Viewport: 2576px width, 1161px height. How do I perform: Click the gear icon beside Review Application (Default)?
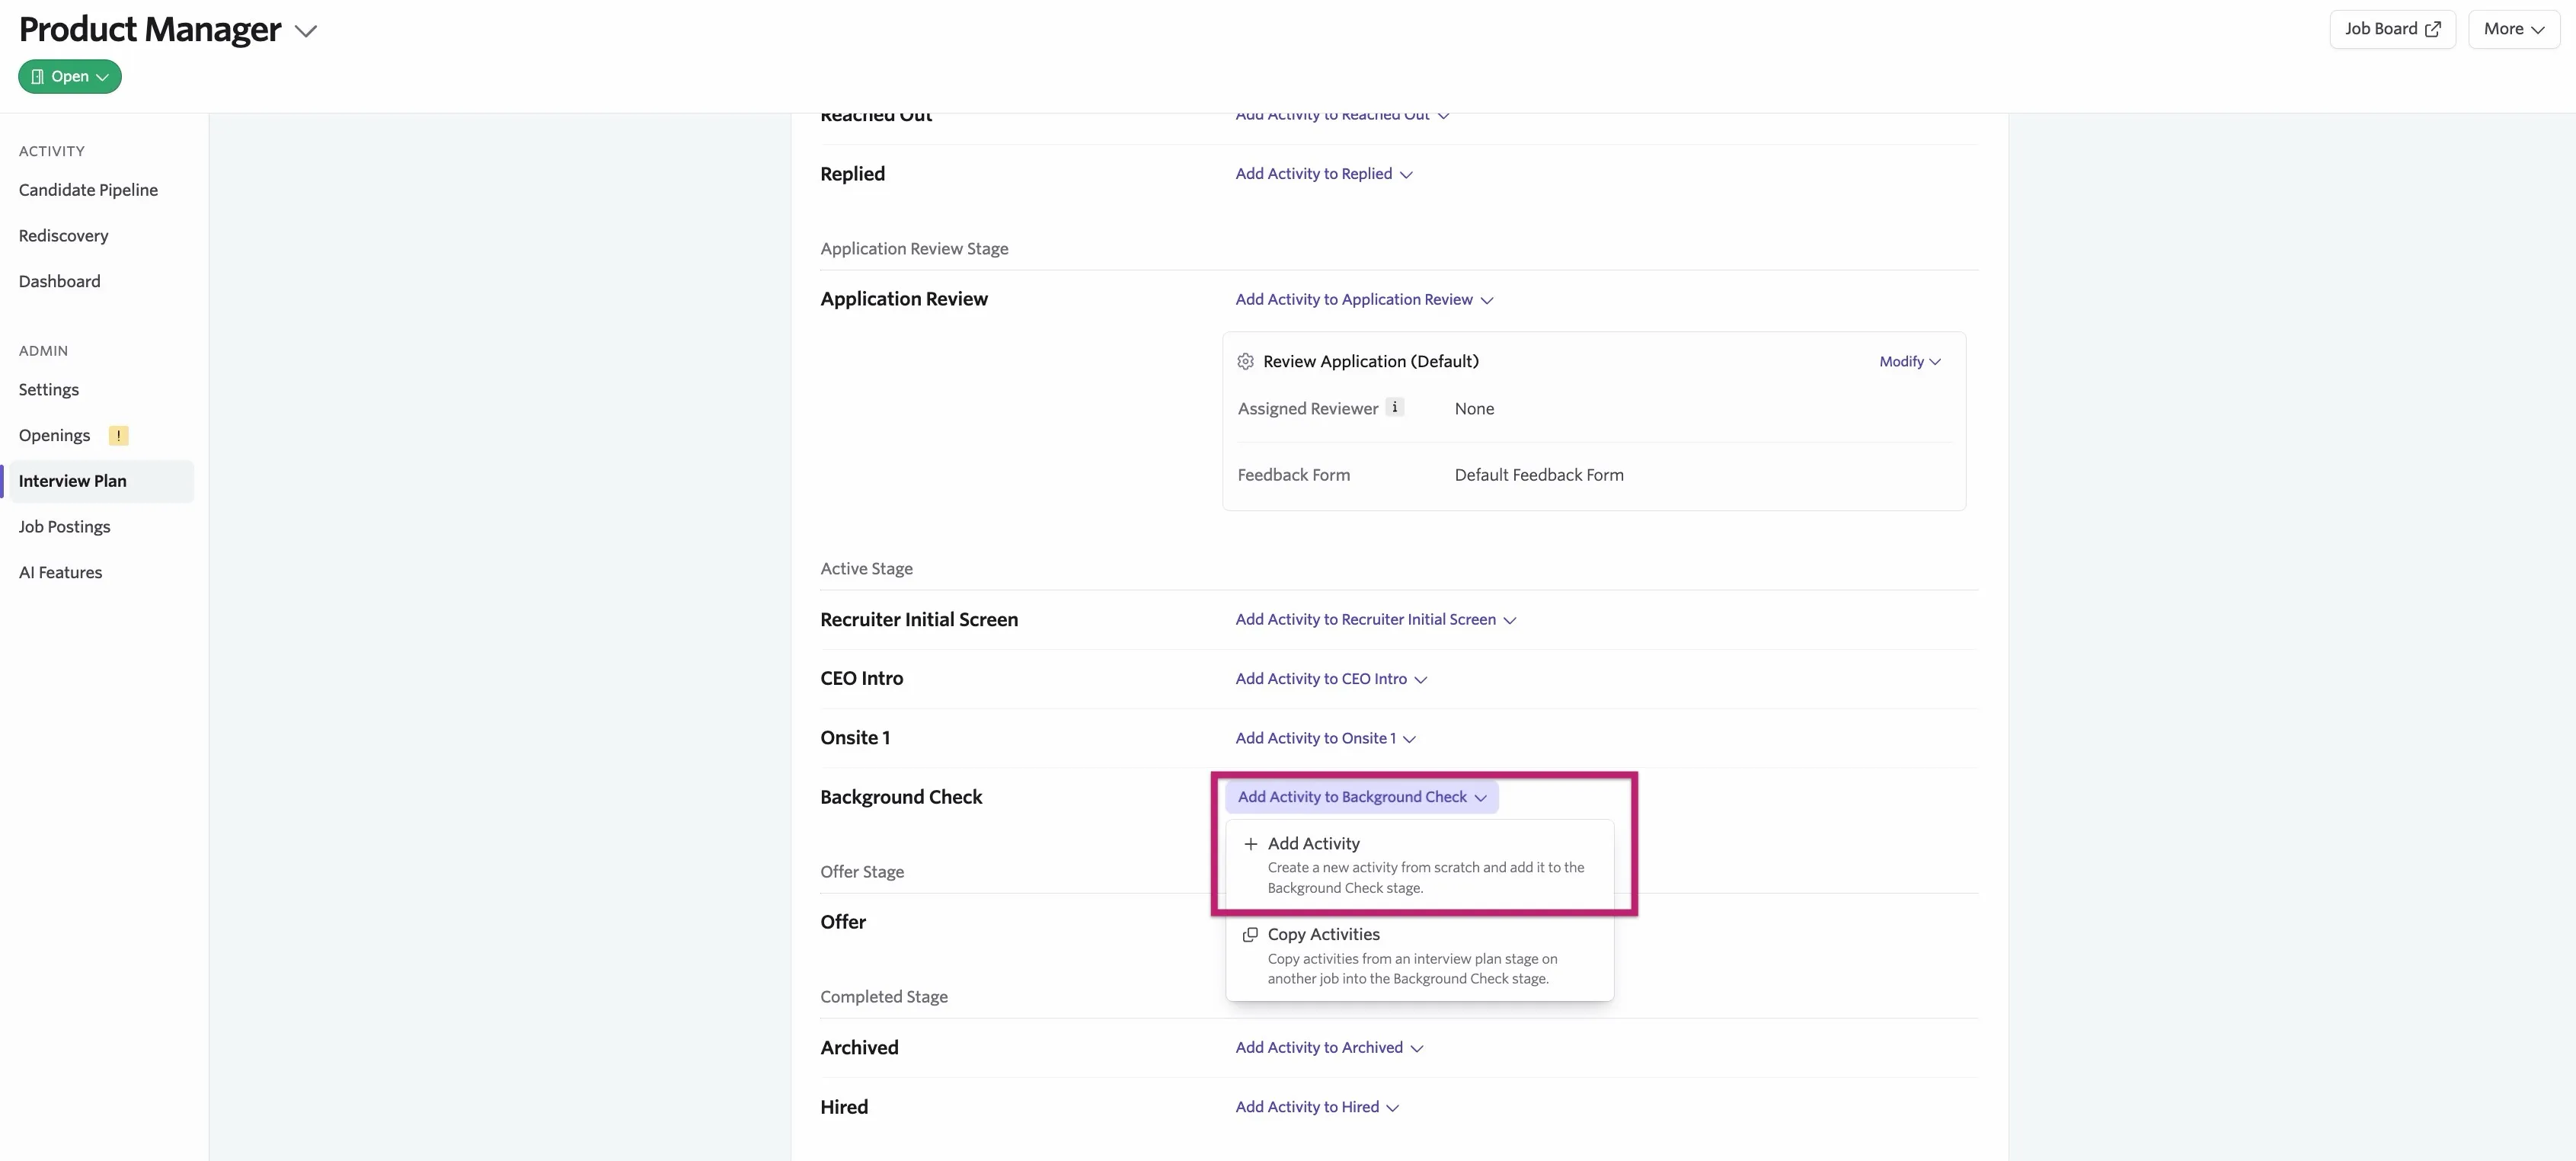pyautogui.click(x=1245, y=361)
